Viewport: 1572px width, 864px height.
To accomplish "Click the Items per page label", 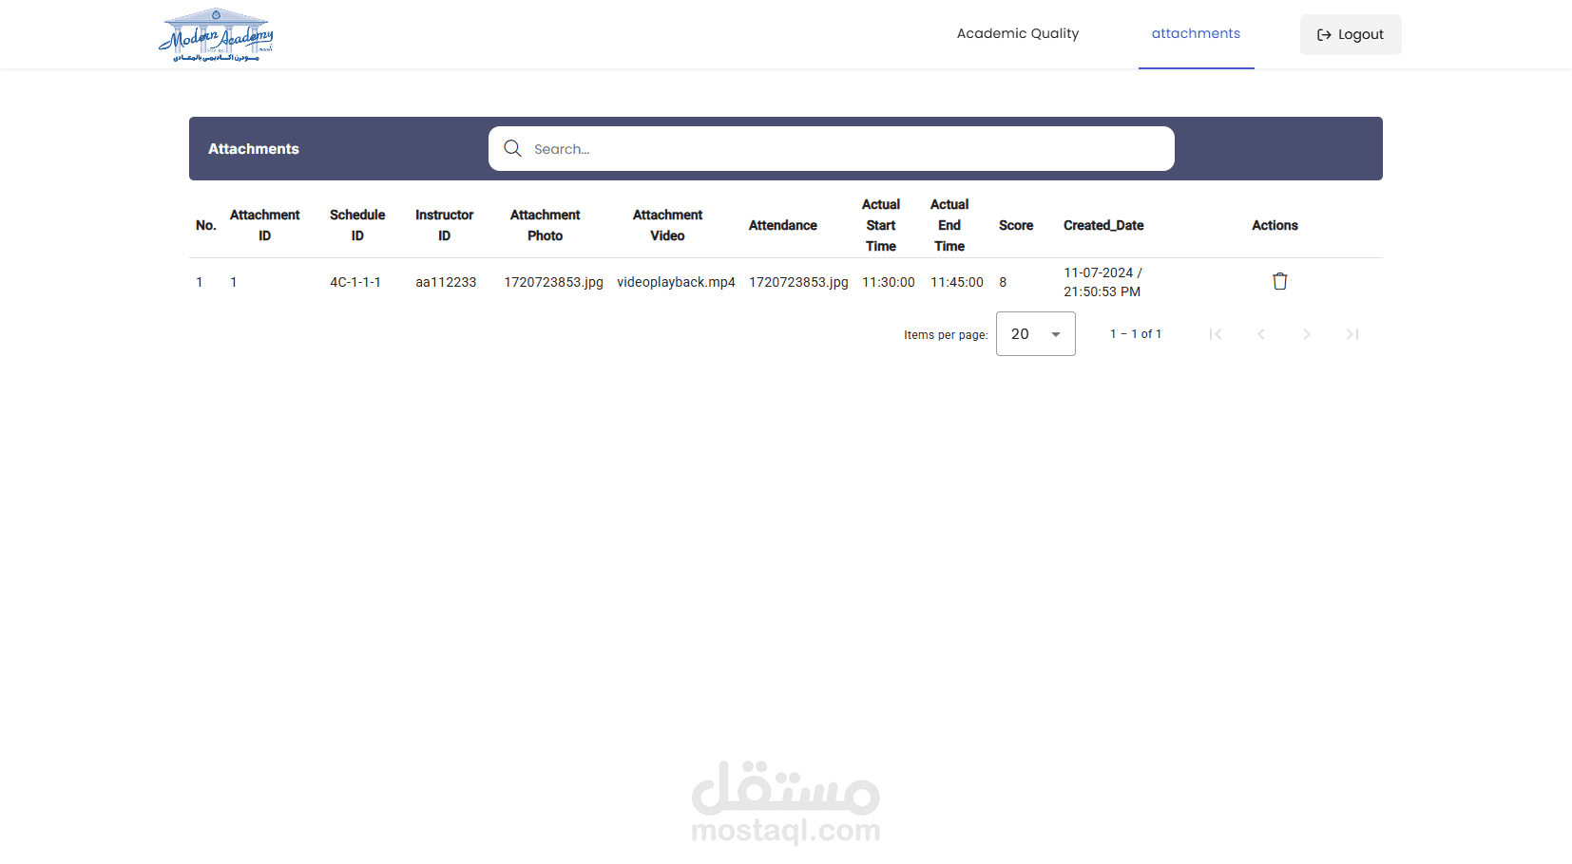I will pyautogui.click(x=946, y=335).
